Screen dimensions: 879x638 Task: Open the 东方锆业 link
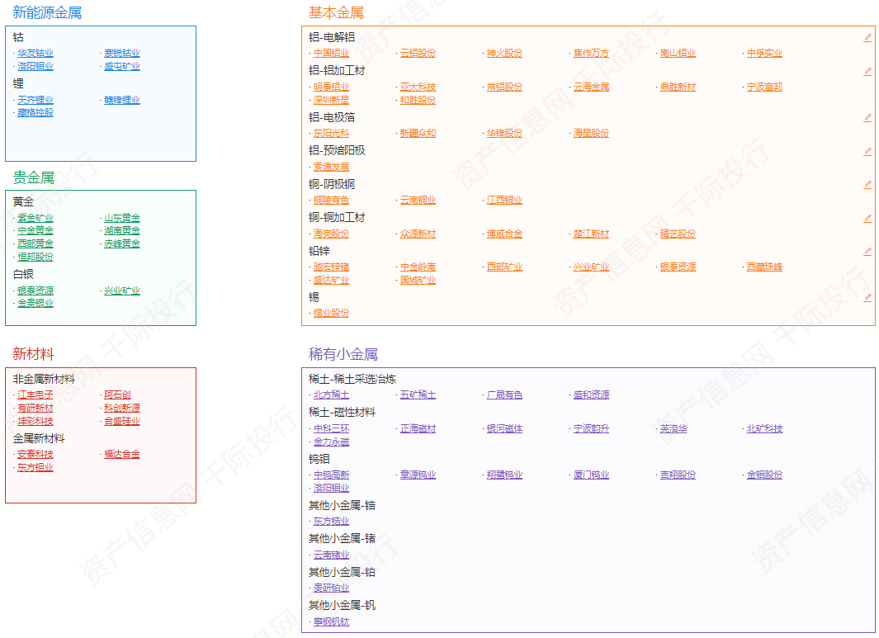pos(331,522)
